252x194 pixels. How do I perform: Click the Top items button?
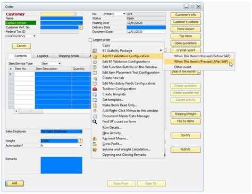pyautogui.click(x=186, y=36)
